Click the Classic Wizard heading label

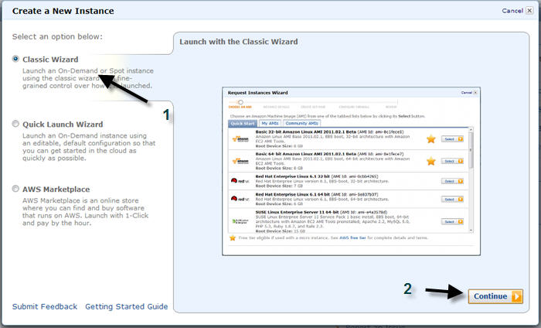[x=50, y=60]
